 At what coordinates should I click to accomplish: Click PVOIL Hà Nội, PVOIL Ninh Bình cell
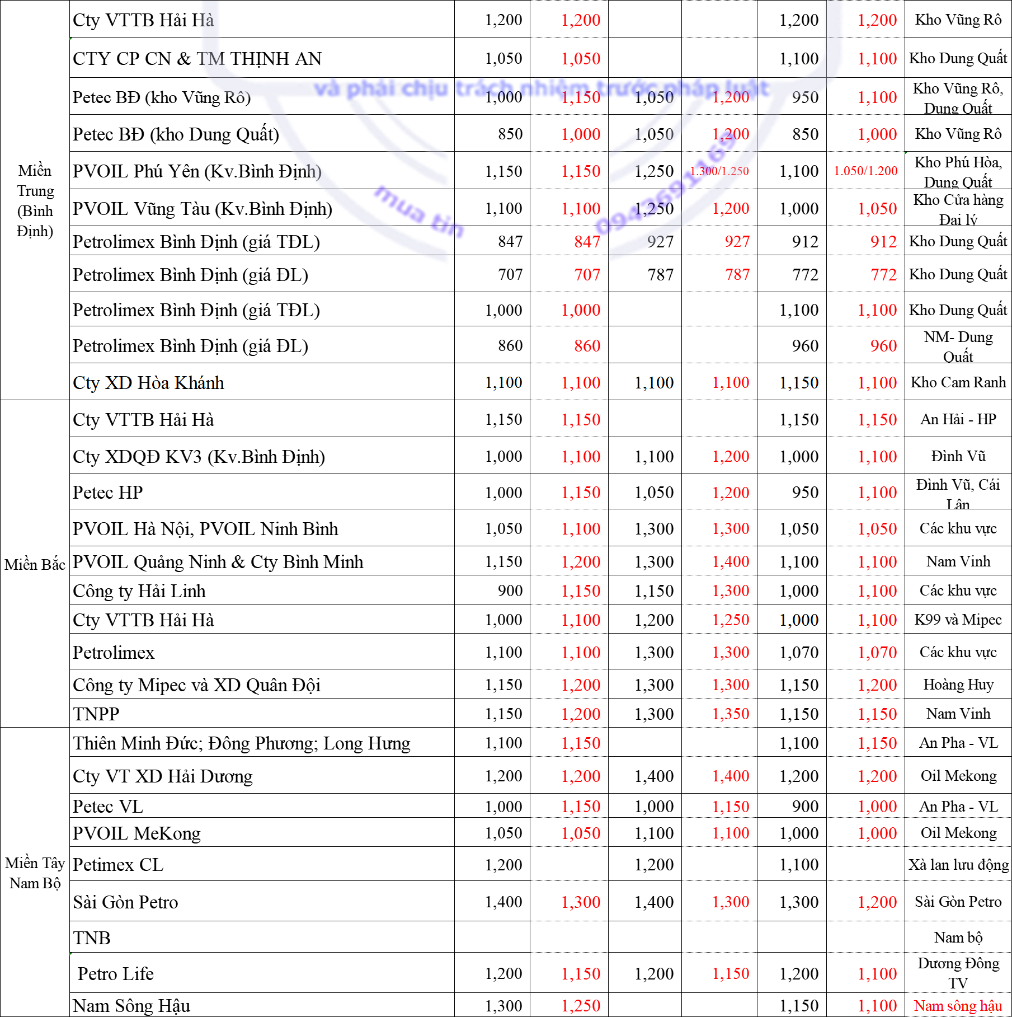pyautogui.click(x=262, y=528)
